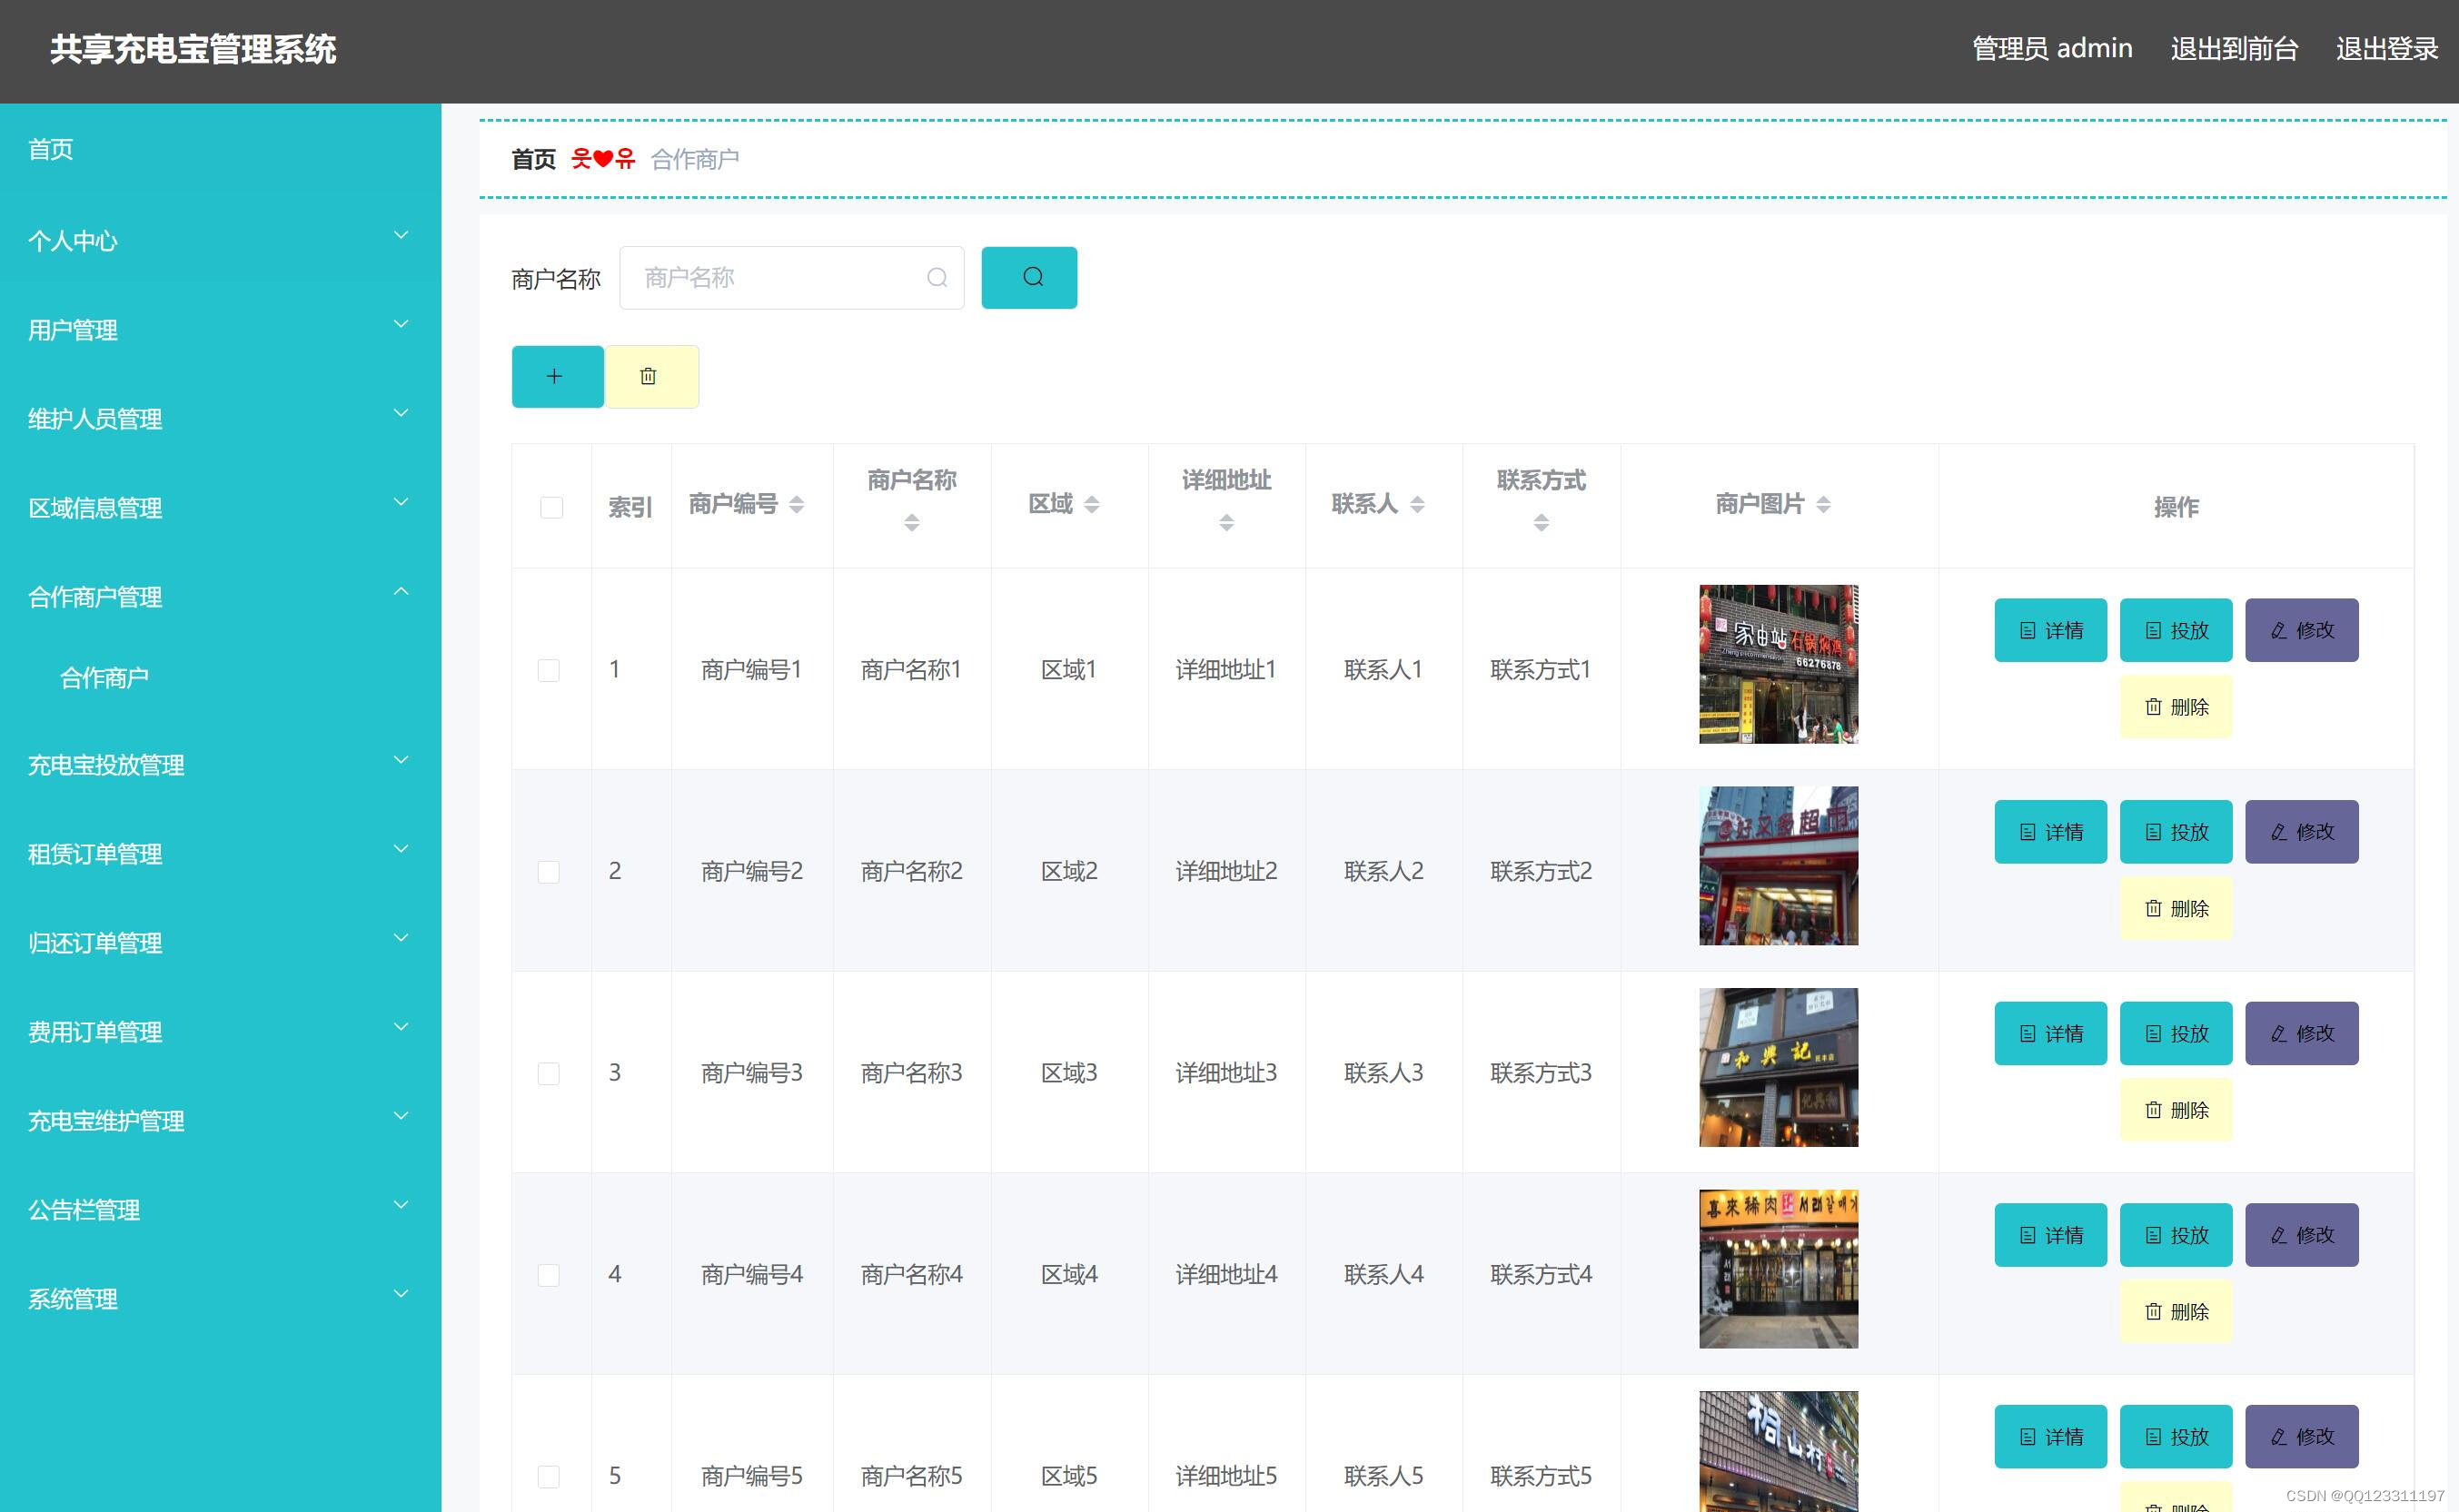Screen dimensions: 2459x1512
Task: Click the batch delete trash icon
Action: pos(648,378)
